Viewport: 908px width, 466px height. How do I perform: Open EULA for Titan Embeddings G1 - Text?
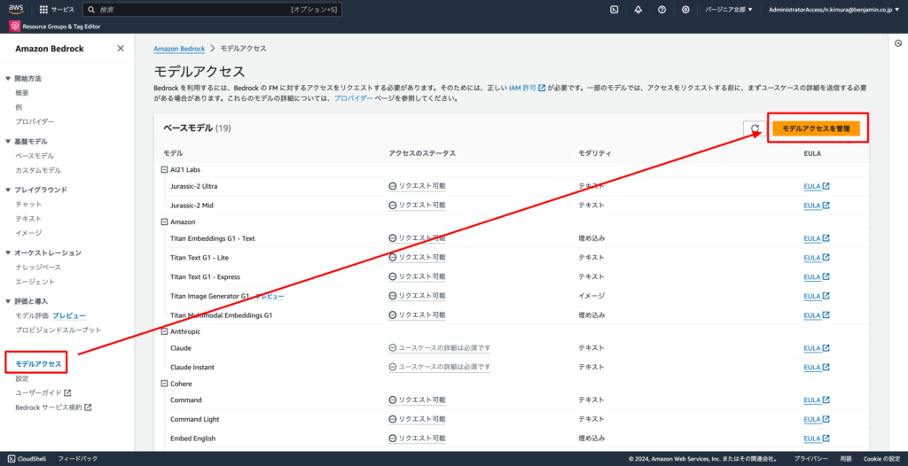817,238
